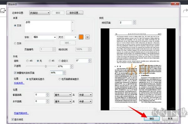Toggle the underline U button

click(x=87, y=37)
